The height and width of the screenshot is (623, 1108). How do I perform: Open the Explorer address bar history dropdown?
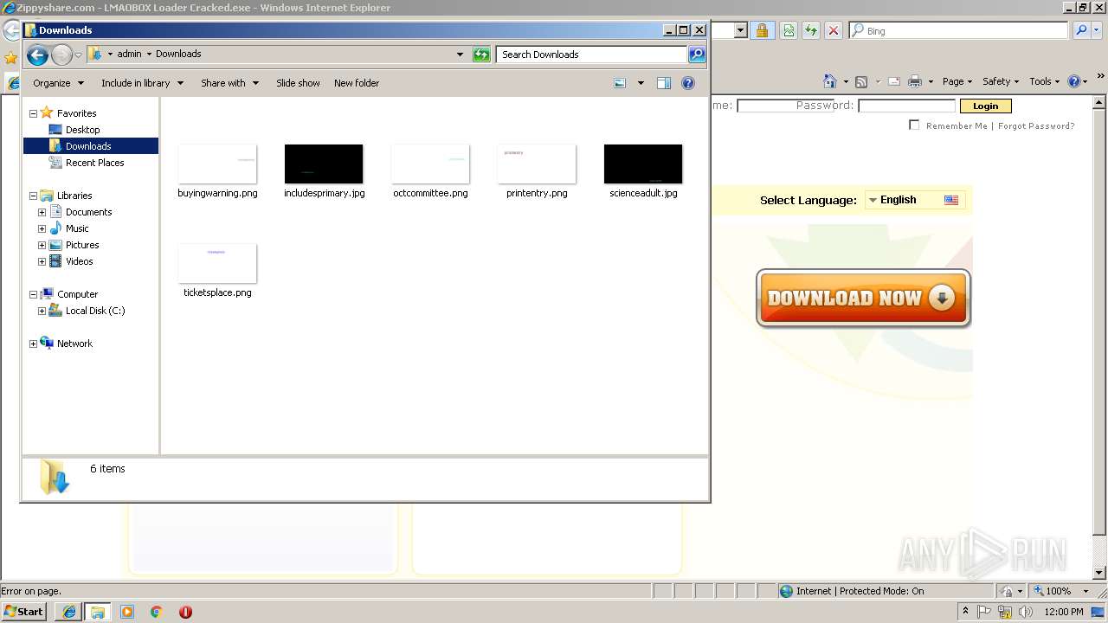coord(460,55)
